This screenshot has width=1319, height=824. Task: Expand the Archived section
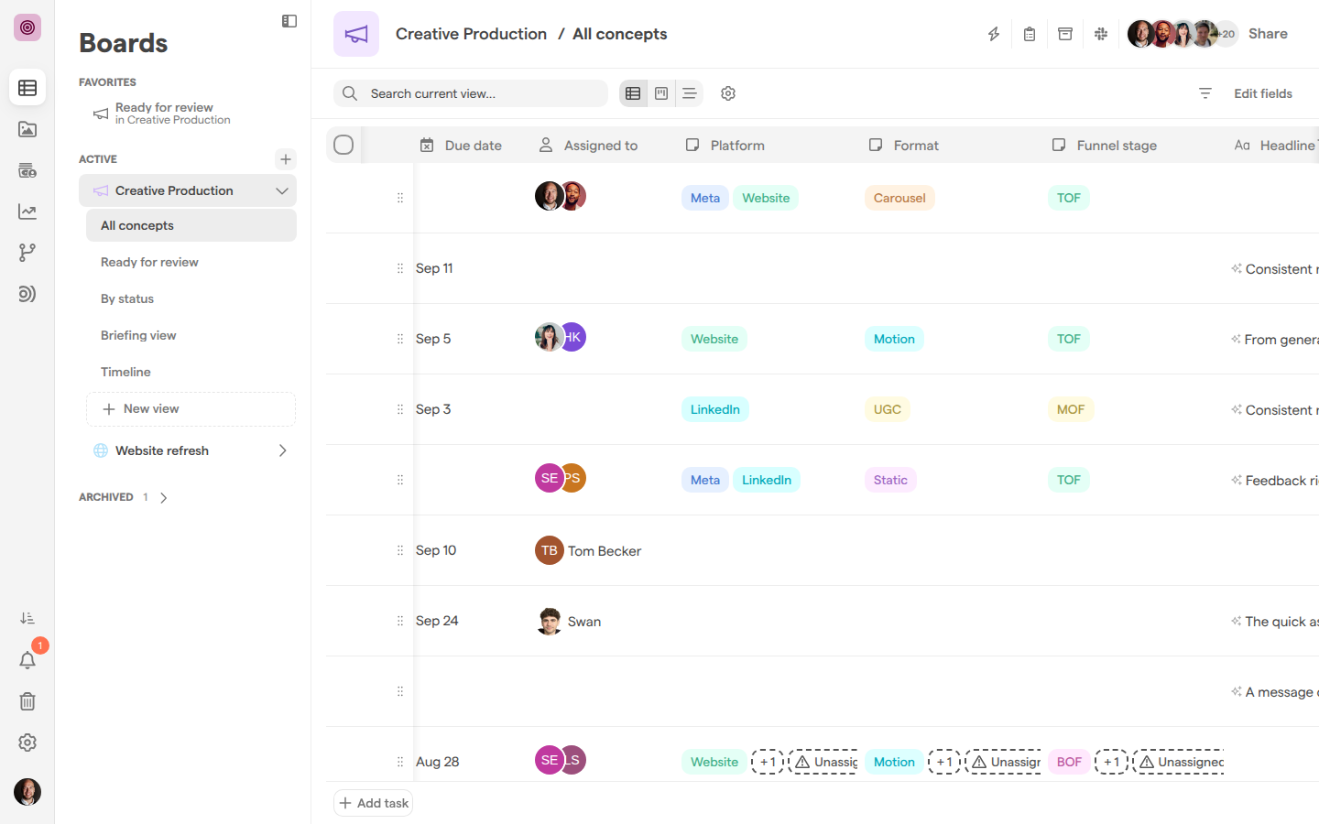tap(164, 498)
